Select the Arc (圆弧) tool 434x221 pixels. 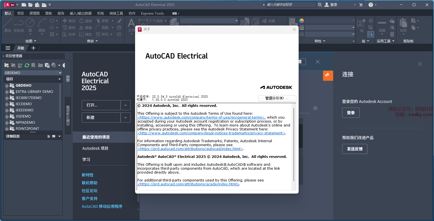(42, 25)
